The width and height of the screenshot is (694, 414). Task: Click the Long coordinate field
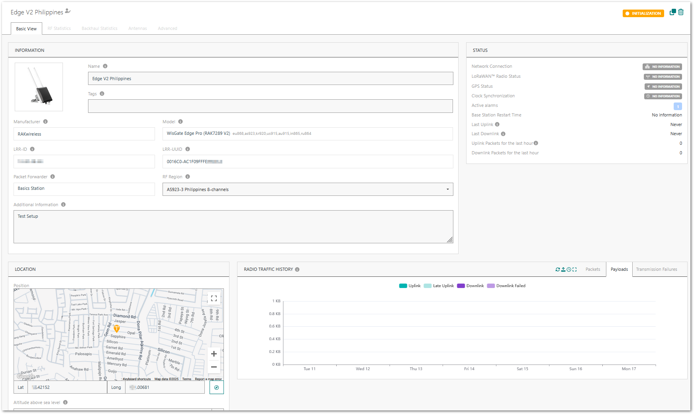(165, 387)
